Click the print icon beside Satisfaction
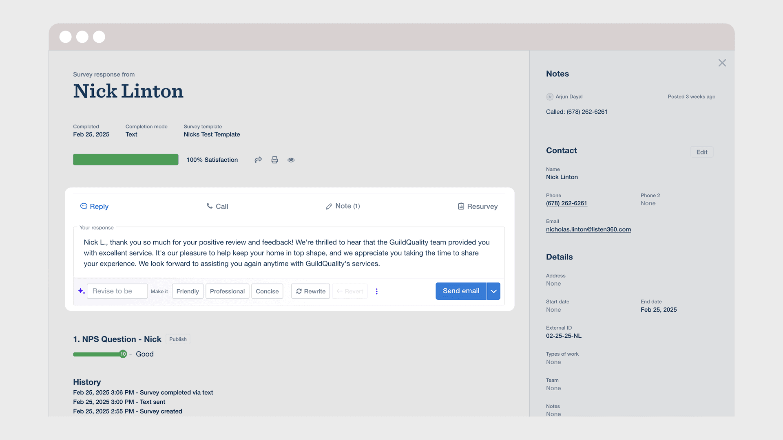The image size is (783, 440). coord(274,160)
